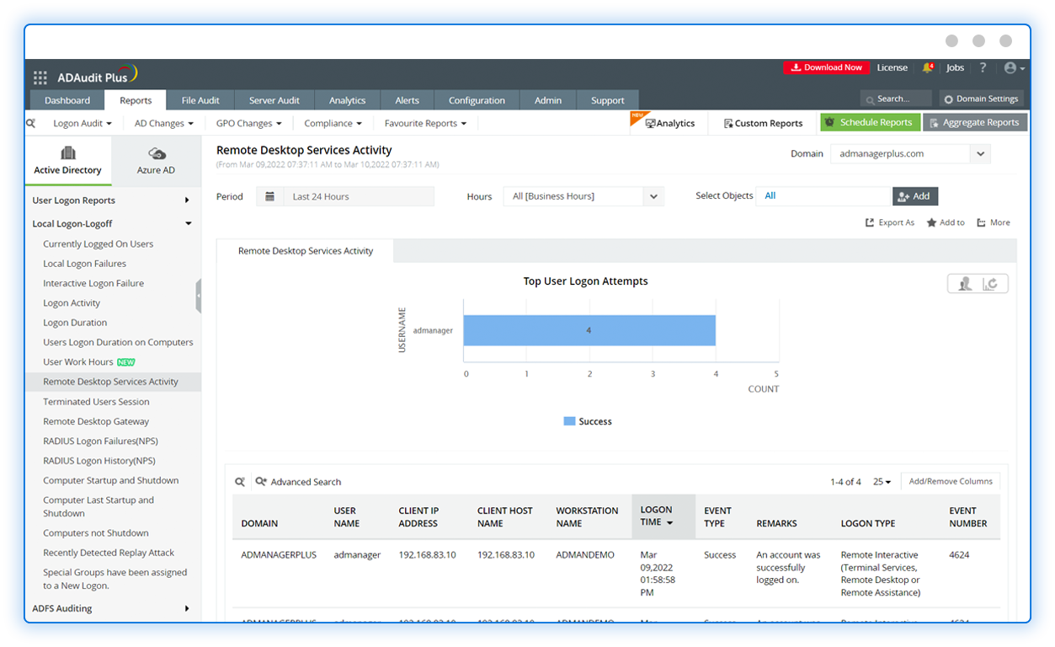
Task: Select the Azure AD cloud icon
Action: click(157, 153)
